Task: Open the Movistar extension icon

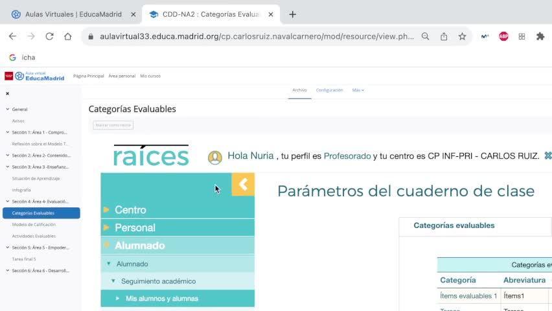Action: pos(485,36)
